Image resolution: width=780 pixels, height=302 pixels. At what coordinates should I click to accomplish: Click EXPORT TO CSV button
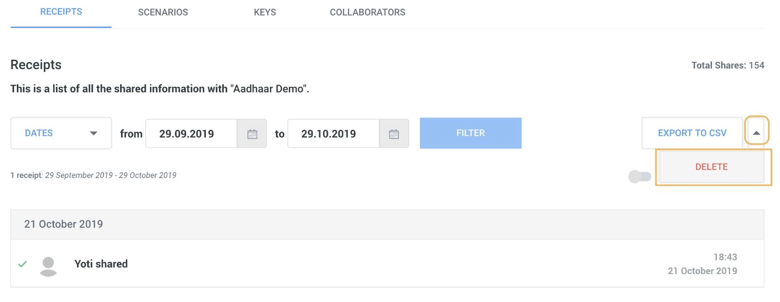[692, 133]
